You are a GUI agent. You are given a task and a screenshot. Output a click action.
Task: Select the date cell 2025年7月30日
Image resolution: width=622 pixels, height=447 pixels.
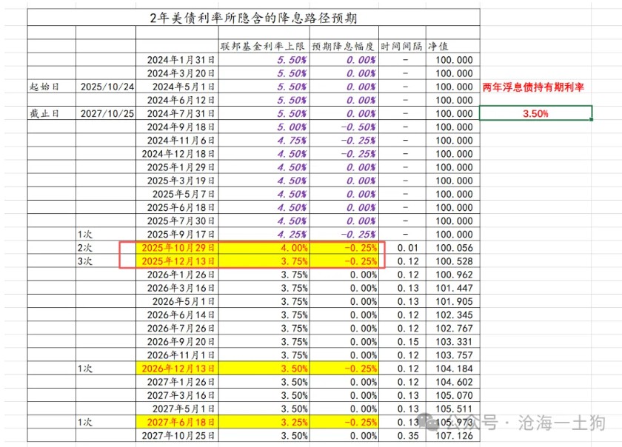177,221
